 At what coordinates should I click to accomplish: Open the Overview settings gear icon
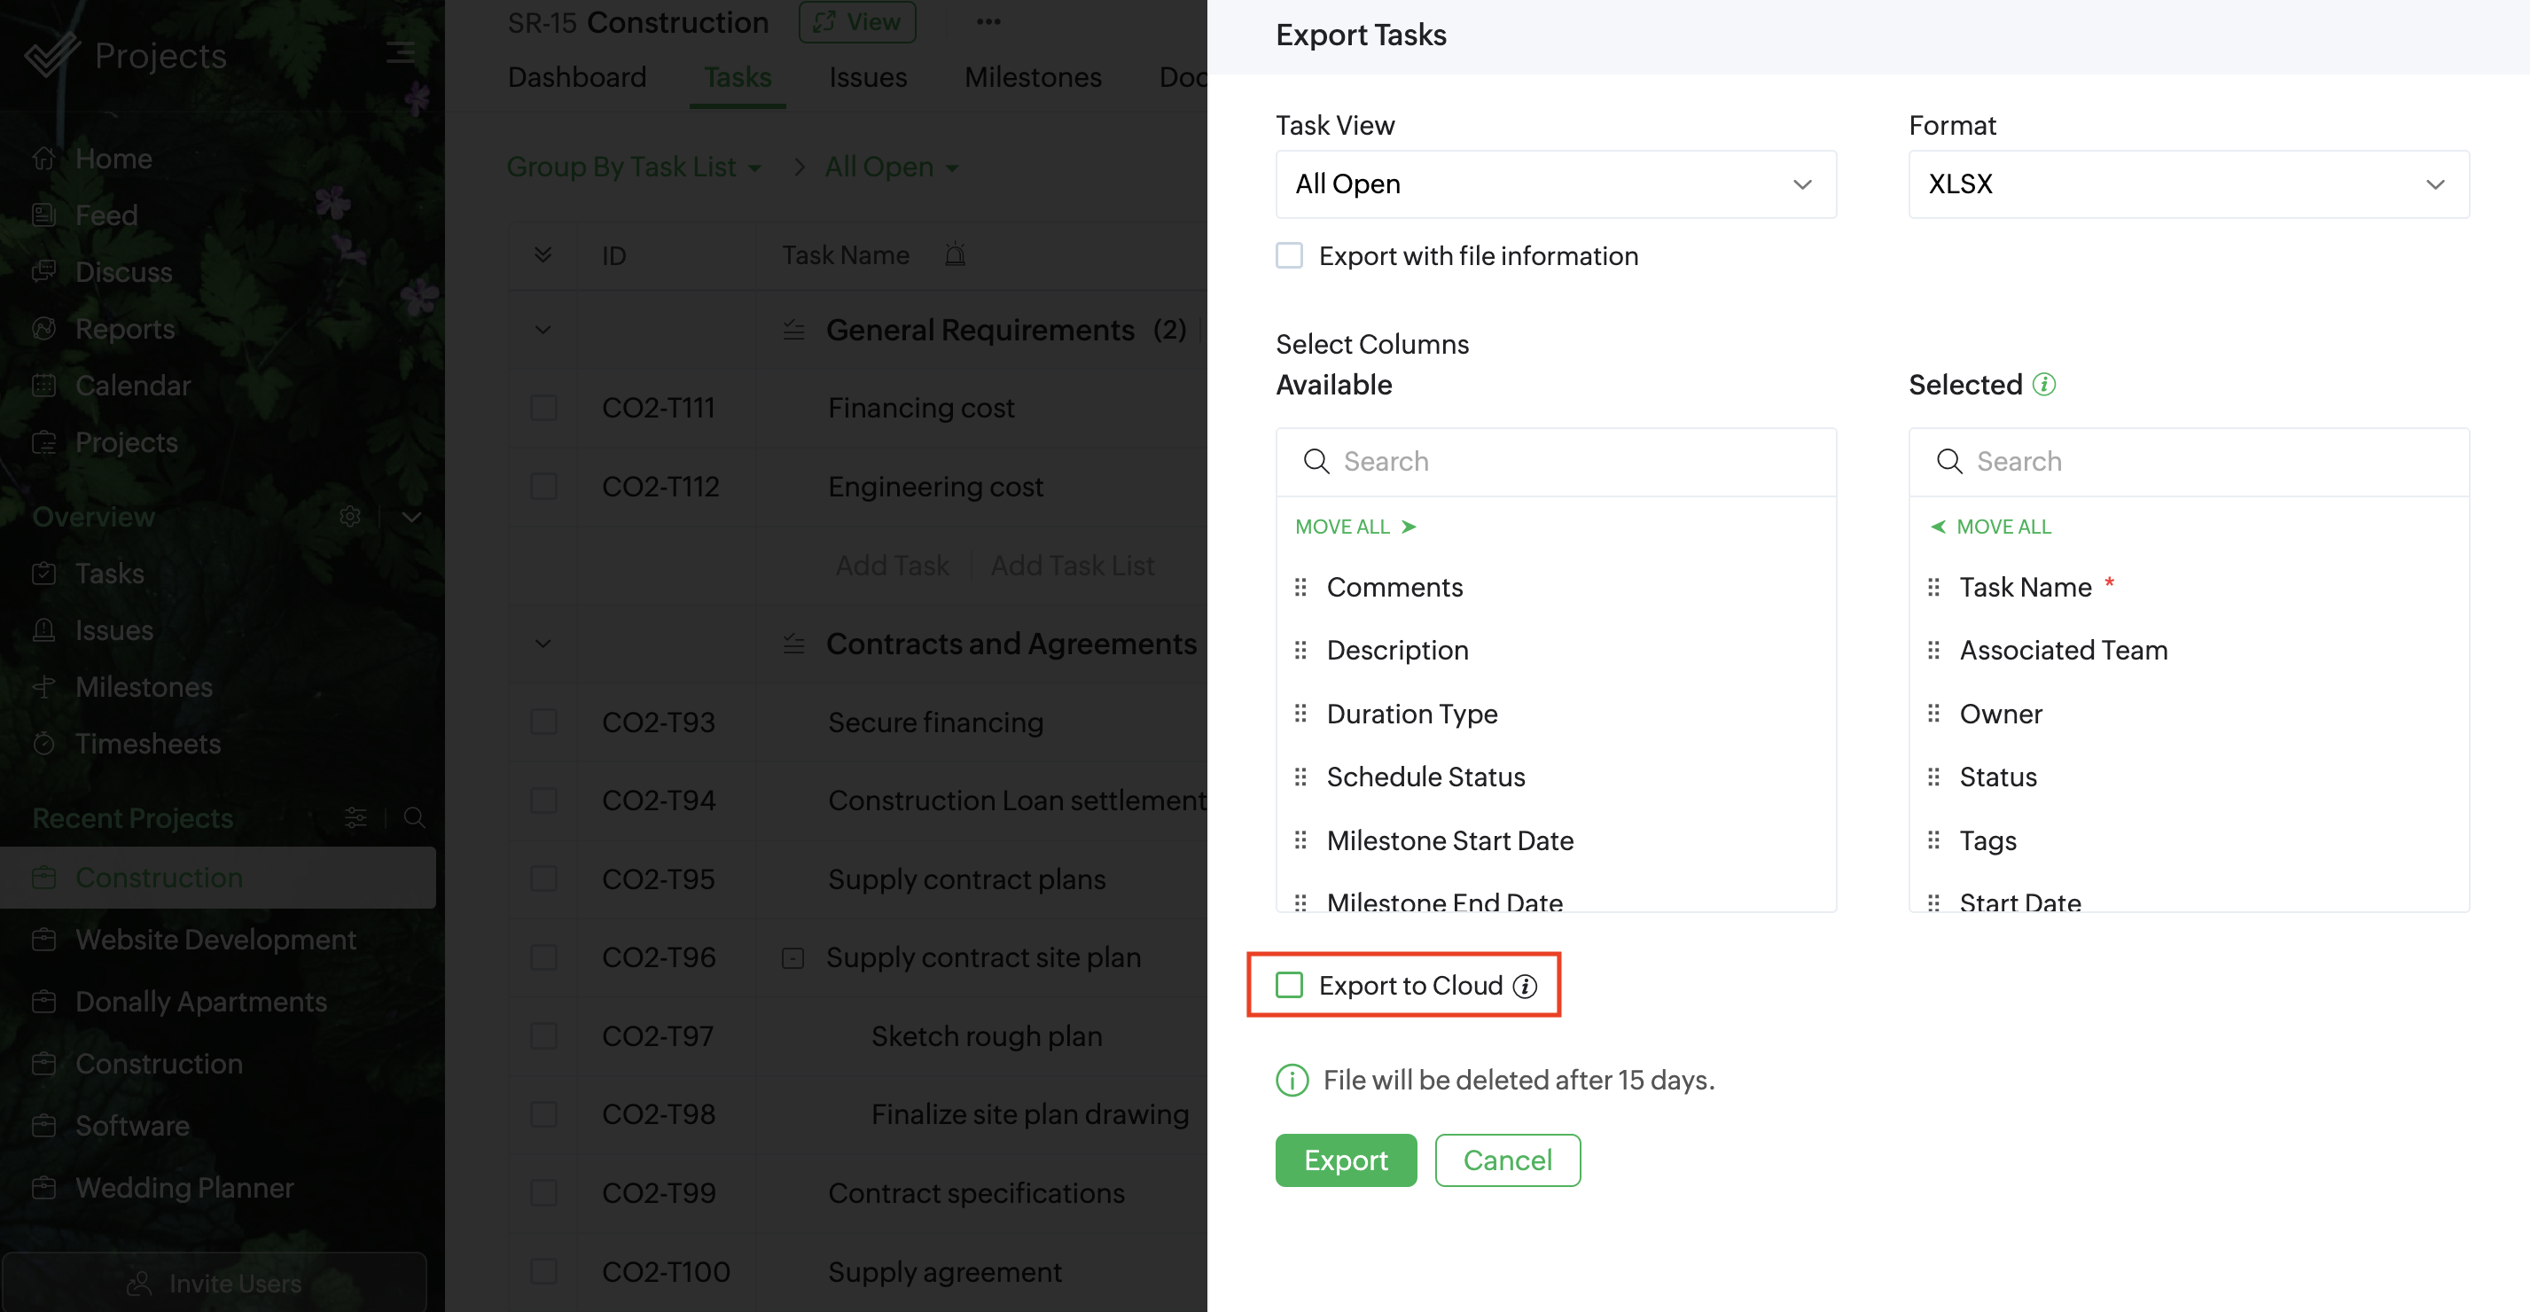(x=349, y=517)
